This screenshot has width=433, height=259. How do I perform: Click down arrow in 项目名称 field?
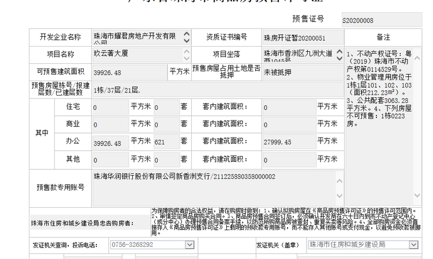click(x=186, y=58)
